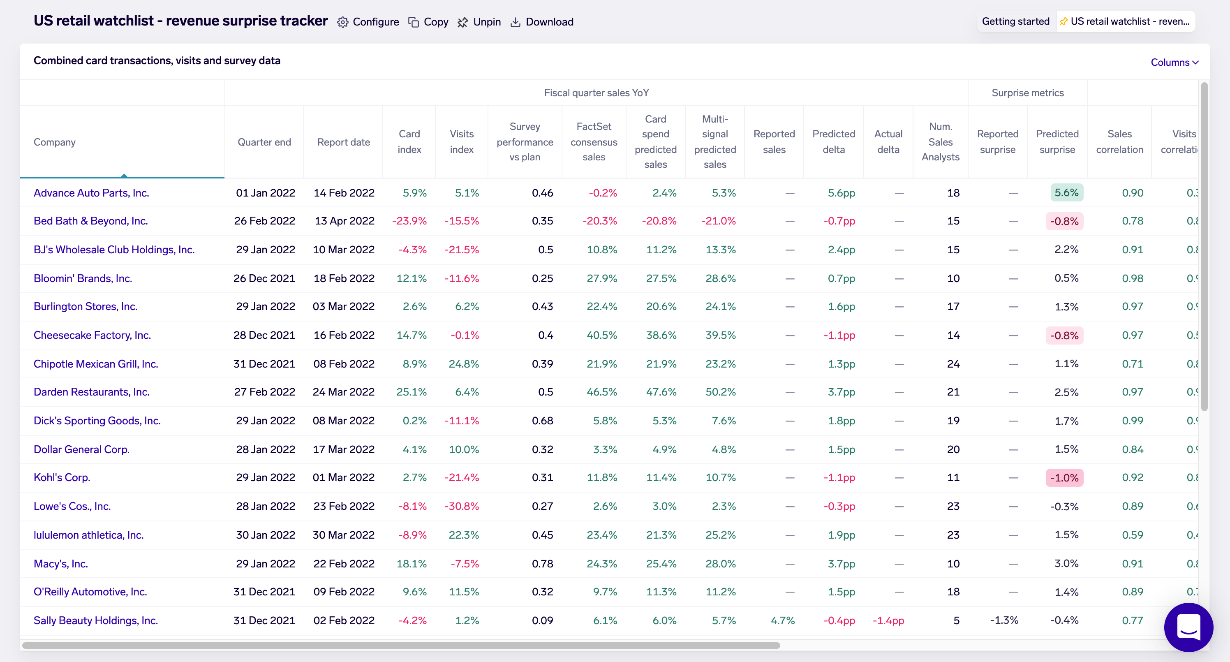Click the Copy dashboard icon
Image resolution: width=1230 pixels, height=662 pixels.
click(414, 23)
